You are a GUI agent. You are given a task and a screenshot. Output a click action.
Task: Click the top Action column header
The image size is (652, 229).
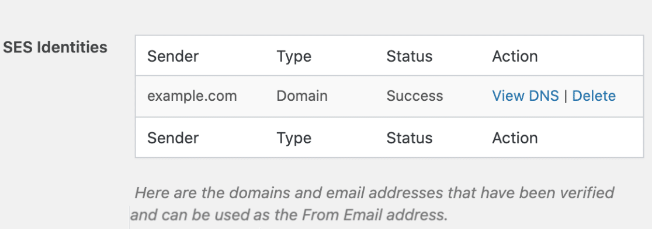pyautogui.click(x=515, y=56)
